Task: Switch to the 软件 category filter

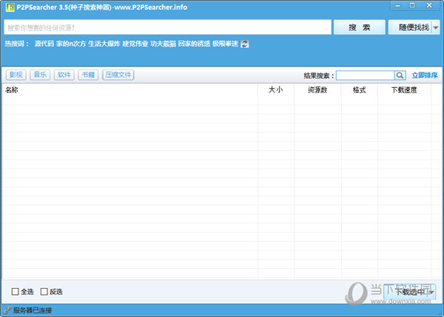Action: pyautogui.click(x=64, y=75)
